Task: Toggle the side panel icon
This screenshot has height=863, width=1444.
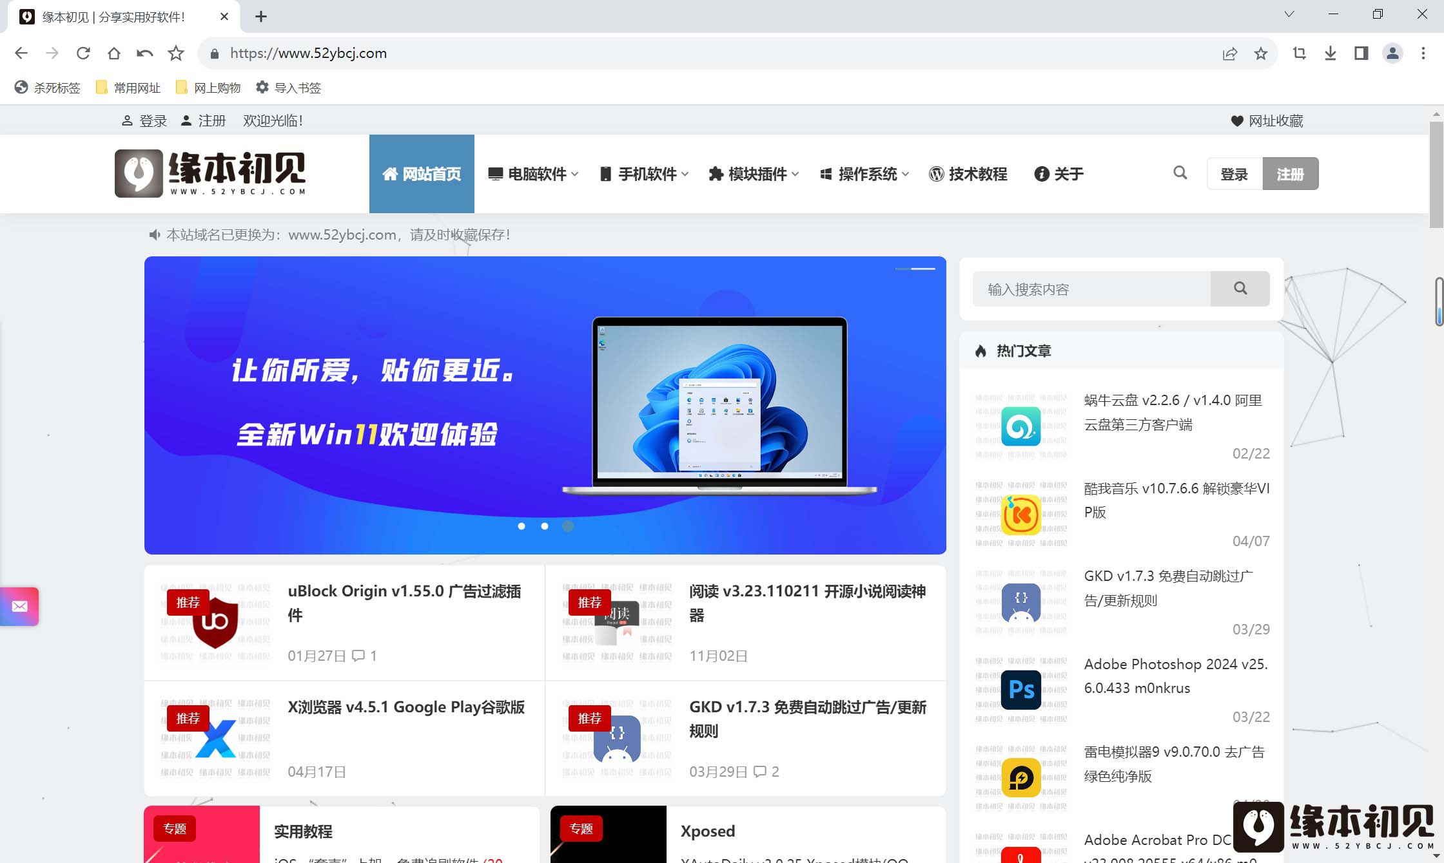Action: (1361, 53)
